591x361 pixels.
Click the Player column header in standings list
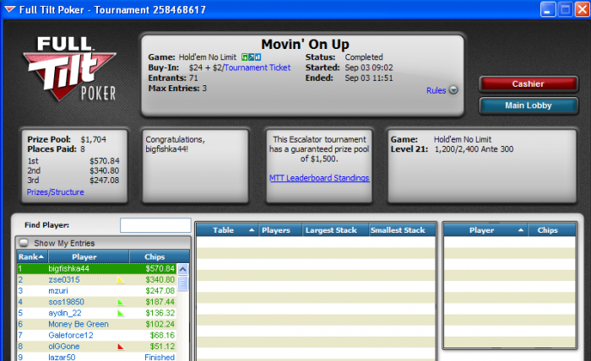(x=89, y=256)
